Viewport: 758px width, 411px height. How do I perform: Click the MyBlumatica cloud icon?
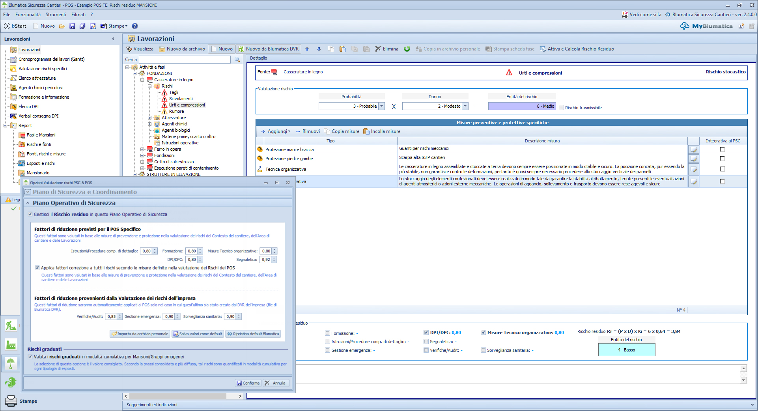click(685, 26)
